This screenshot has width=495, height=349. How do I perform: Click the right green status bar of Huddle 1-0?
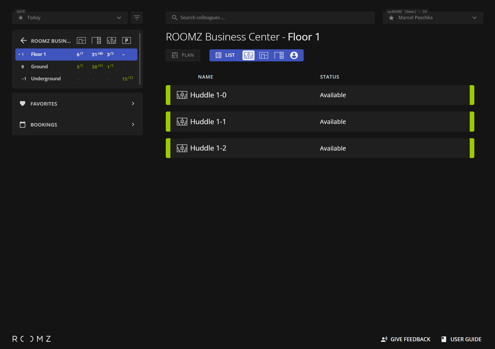pos(472,95)
